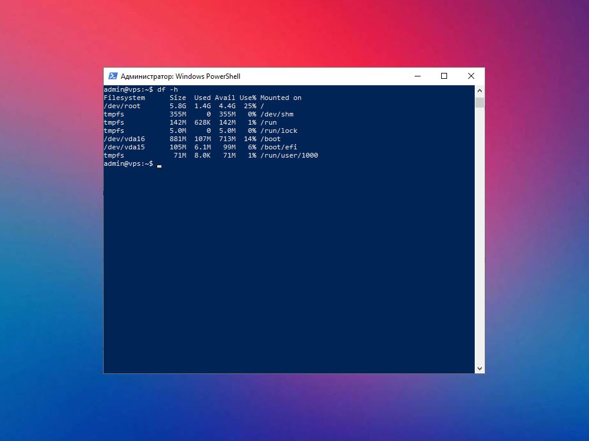This screenshot has width=589, height=441.
Task: Click the '5.0M' size value of /run/lock
Action: pyautogui.click(x=178, y=131)
